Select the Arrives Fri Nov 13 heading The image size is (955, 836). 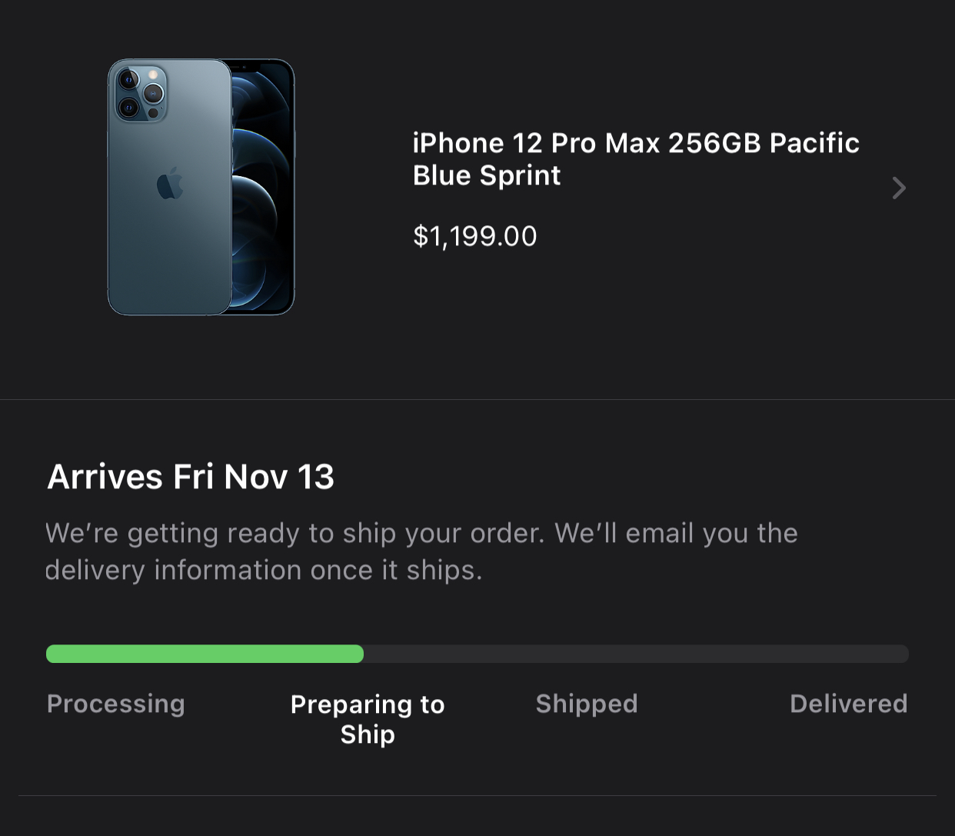(x=191, y=477)
